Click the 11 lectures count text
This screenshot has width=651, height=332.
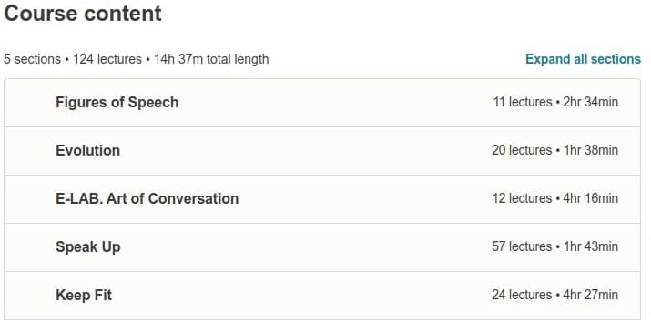[523, 102]
